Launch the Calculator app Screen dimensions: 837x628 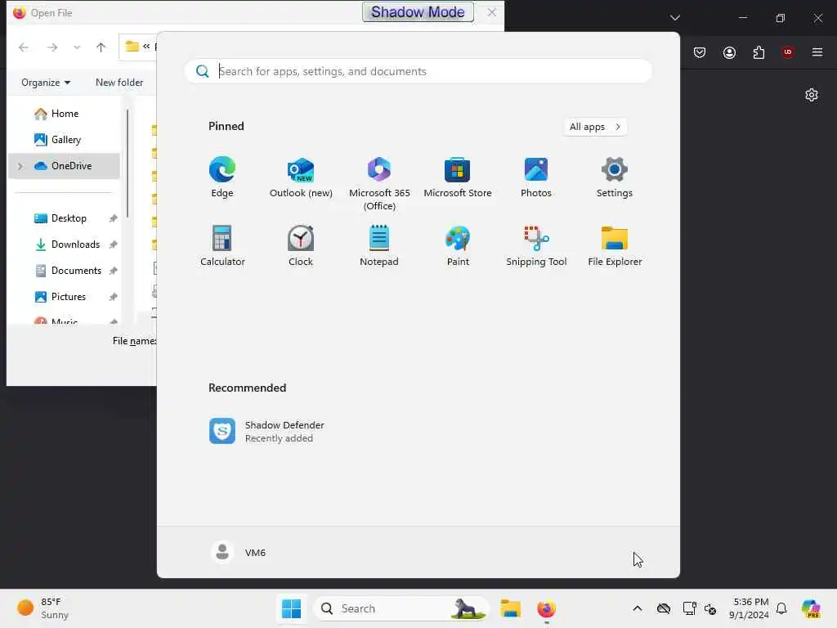tap(222, 246)
